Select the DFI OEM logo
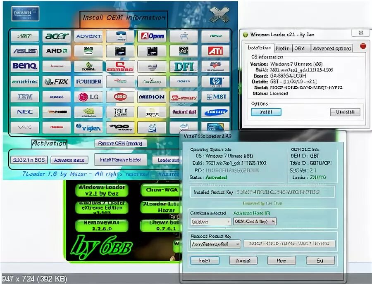This screenshot has width=372, height=284. [184, 66]
